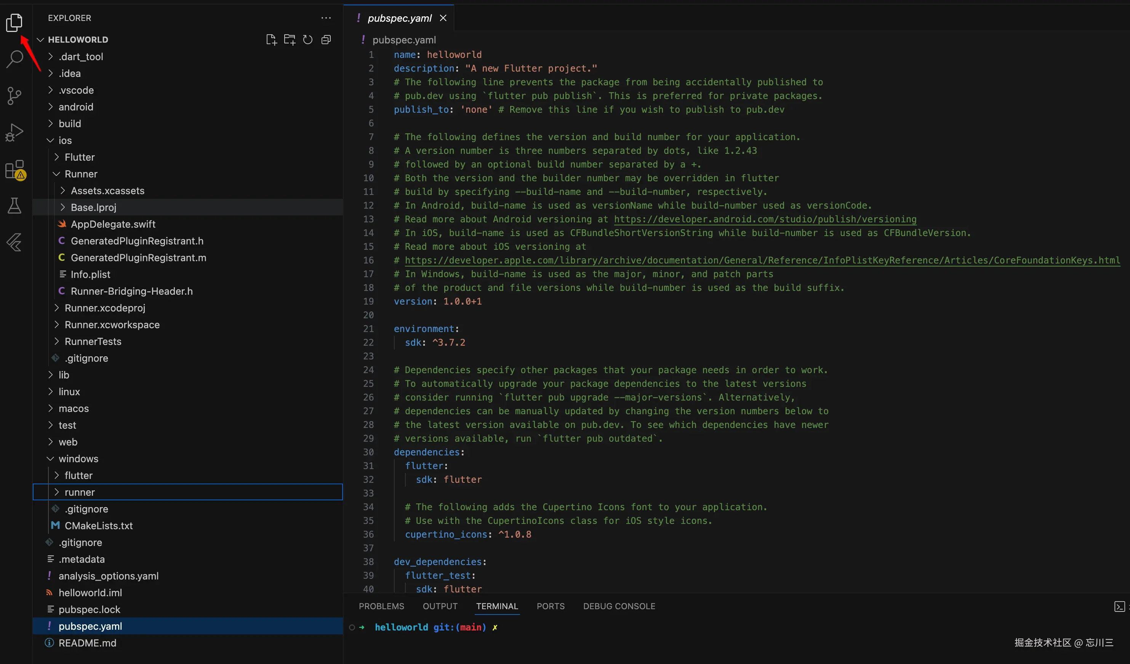Open explorer Views and More Actions menu
The width and height of the screenshot is (1130, 664).
point(326,18)
